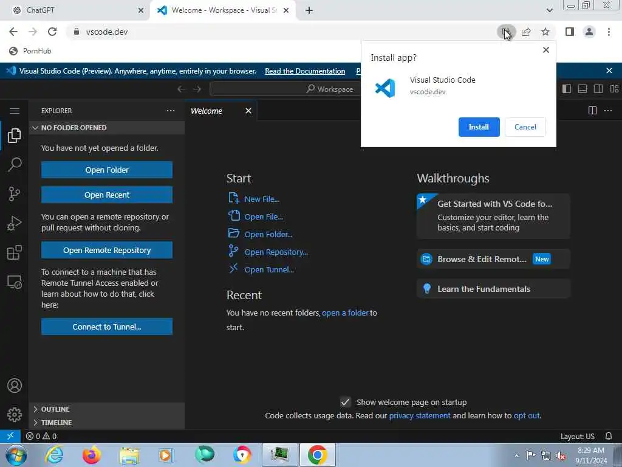This screenshot has height=467, width=622.
Task: Open the Chrome three-dot menu
Action: 609,32
